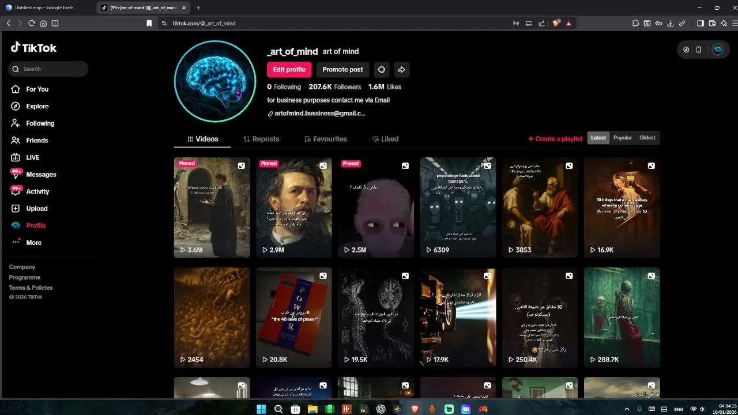
Task: Open profile settings gear icon
Action: [381, 70]
